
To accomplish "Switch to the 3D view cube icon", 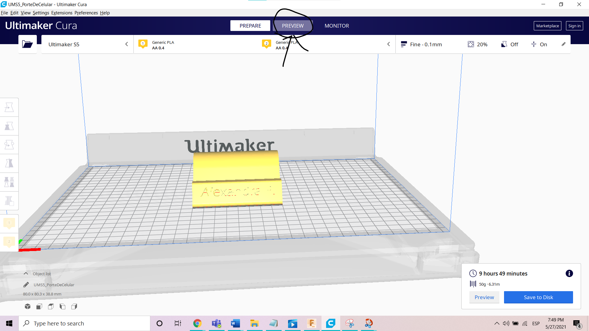I will (28, 306).
